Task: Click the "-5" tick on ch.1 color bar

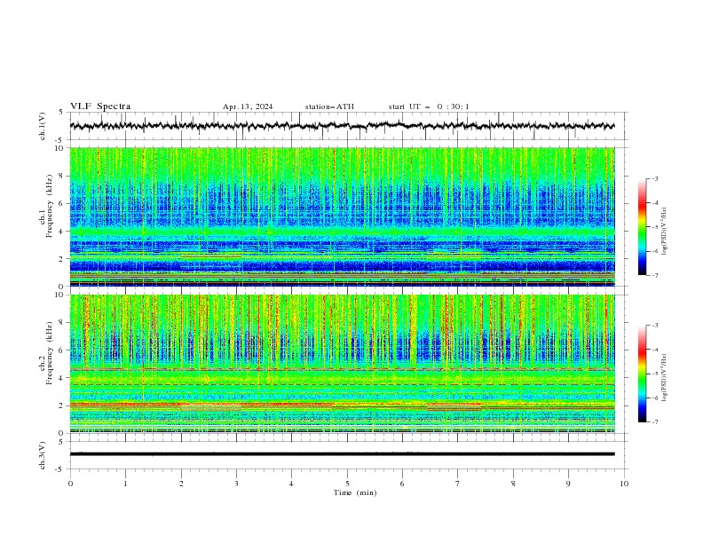Action: click(x=655, y=227)
